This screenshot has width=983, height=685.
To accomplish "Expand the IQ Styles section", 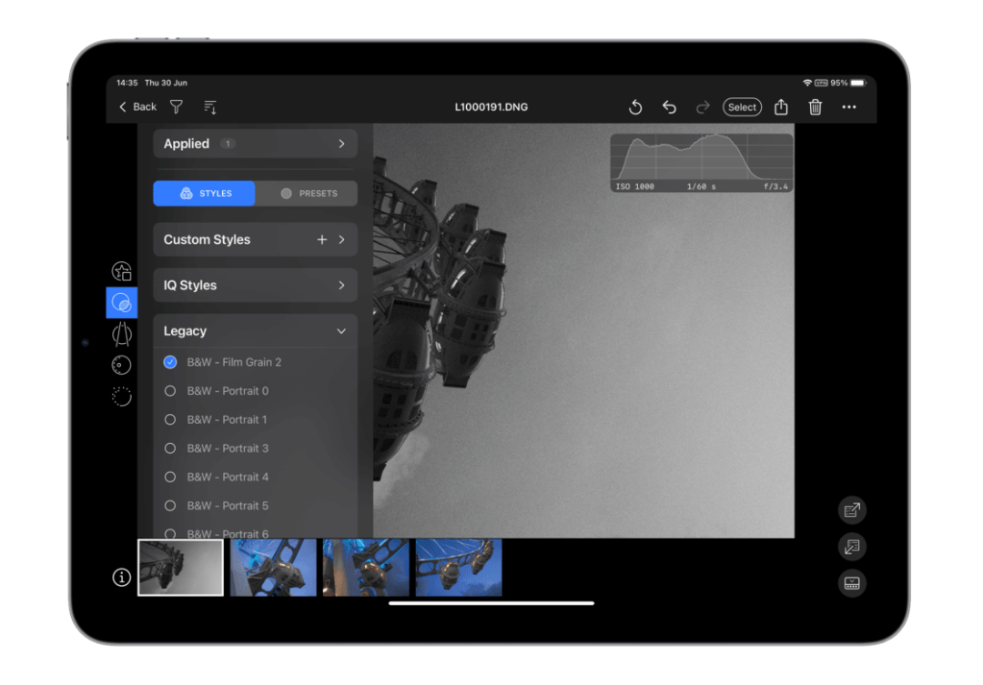I will [255, 285].
